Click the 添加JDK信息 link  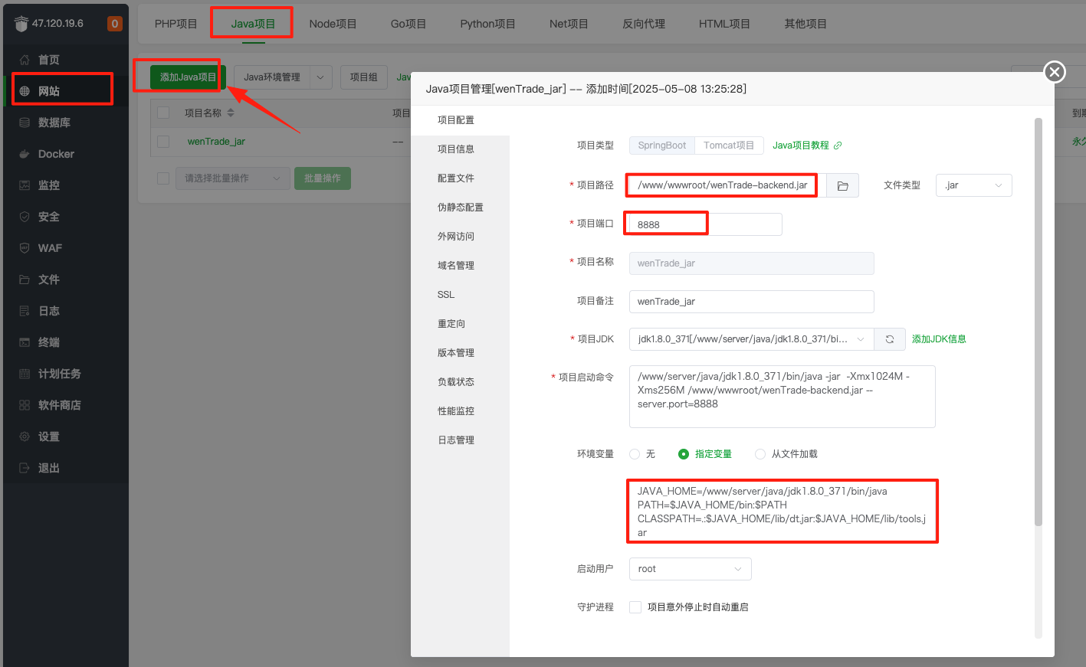939,339
